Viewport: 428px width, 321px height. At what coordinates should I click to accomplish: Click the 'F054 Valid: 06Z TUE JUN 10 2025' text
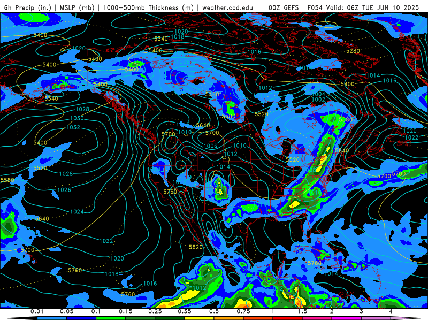click(363, 7)
